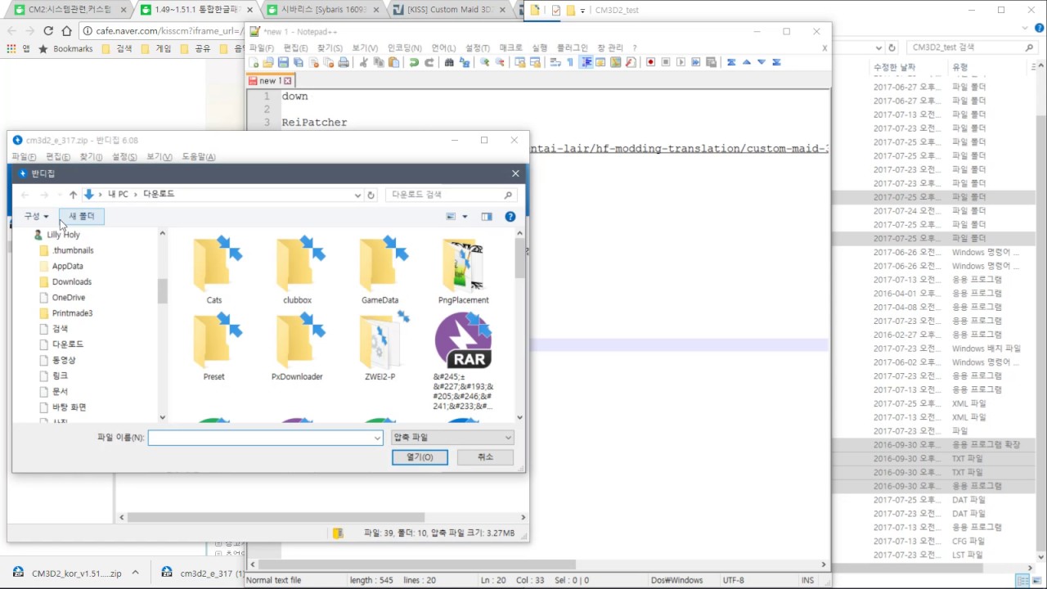Toggle synchronize vertical scrolling icon
The image size is (1047, 589).
click(520, 62)
